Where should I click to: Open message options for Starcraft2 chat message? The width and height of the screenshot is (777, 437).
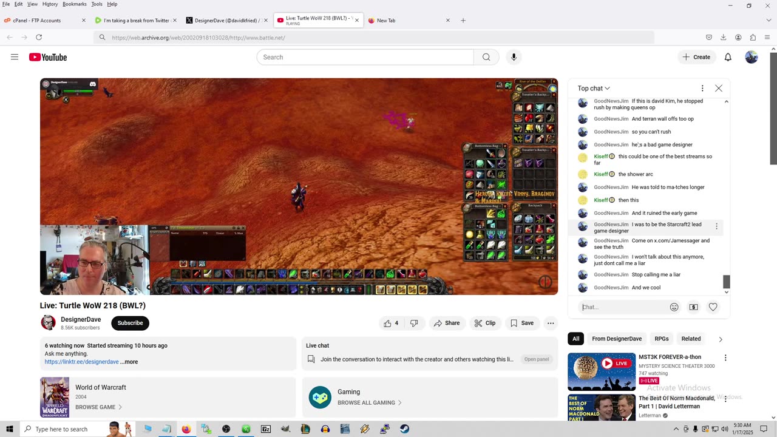[x=716, y=226]
